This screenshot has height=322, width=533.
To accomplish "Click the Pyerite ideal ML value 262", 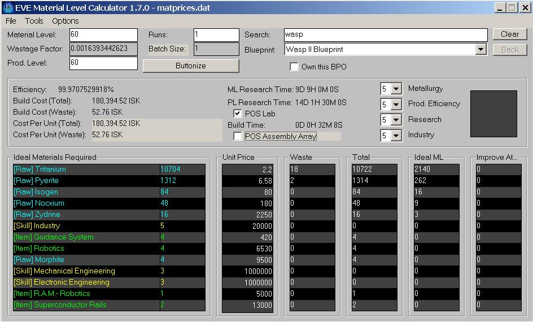I will click(x=420, y=181).
